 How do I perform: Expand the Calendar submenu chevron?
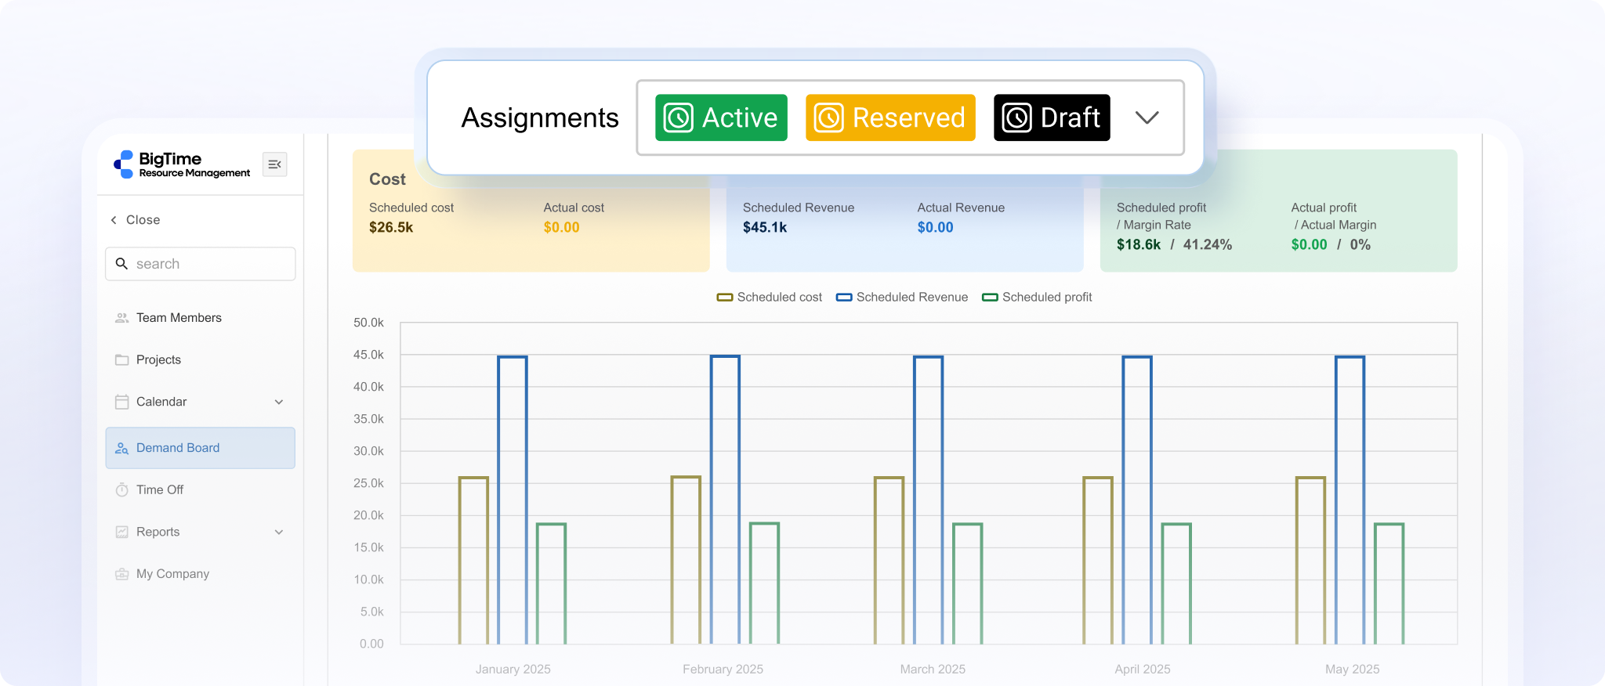279,402
